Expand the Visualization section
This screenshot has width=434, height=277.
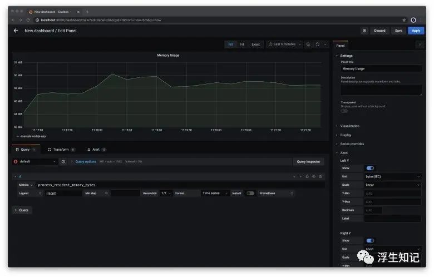point(349,126)
